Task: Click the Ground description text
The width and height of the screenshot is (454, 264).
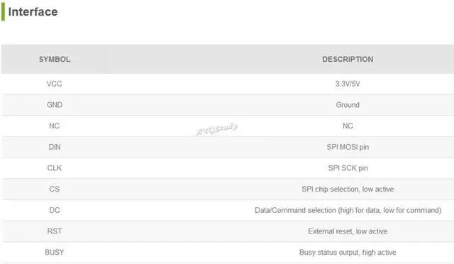Action: [x=348, y=105]
